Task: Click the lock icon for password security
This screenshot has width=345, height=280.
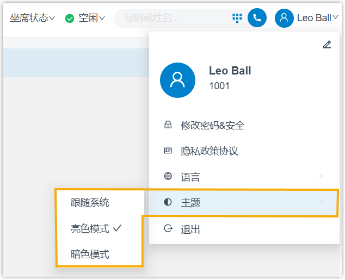Action: pos(168,125)
